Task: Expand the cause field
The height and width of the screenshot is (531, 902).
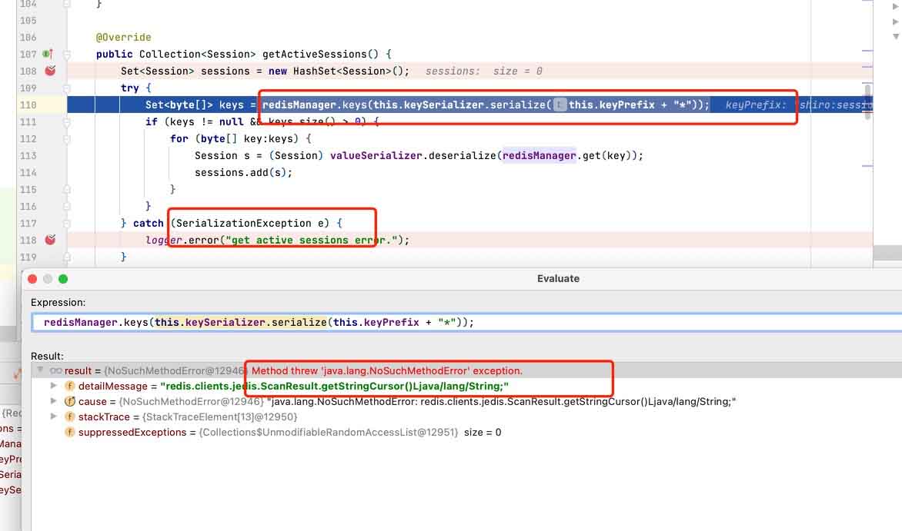Action: point(54,401)
